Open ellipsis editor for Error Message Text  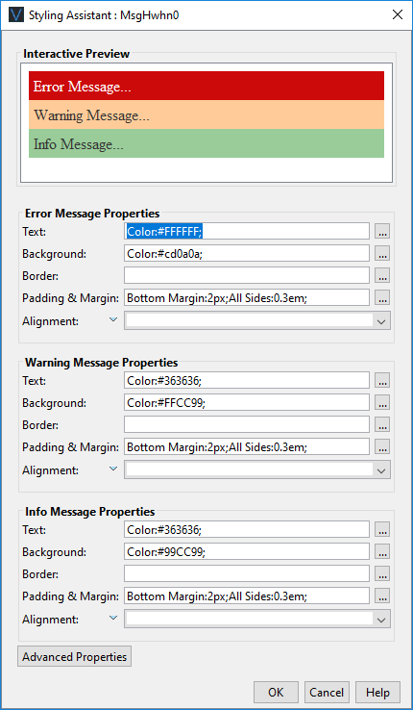tap(382, 231)
